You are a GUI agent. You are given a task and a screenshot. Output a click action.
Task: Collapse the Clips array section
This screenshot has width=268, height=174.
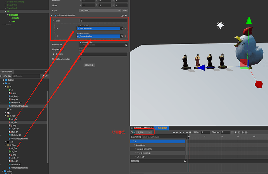[54, 21]
